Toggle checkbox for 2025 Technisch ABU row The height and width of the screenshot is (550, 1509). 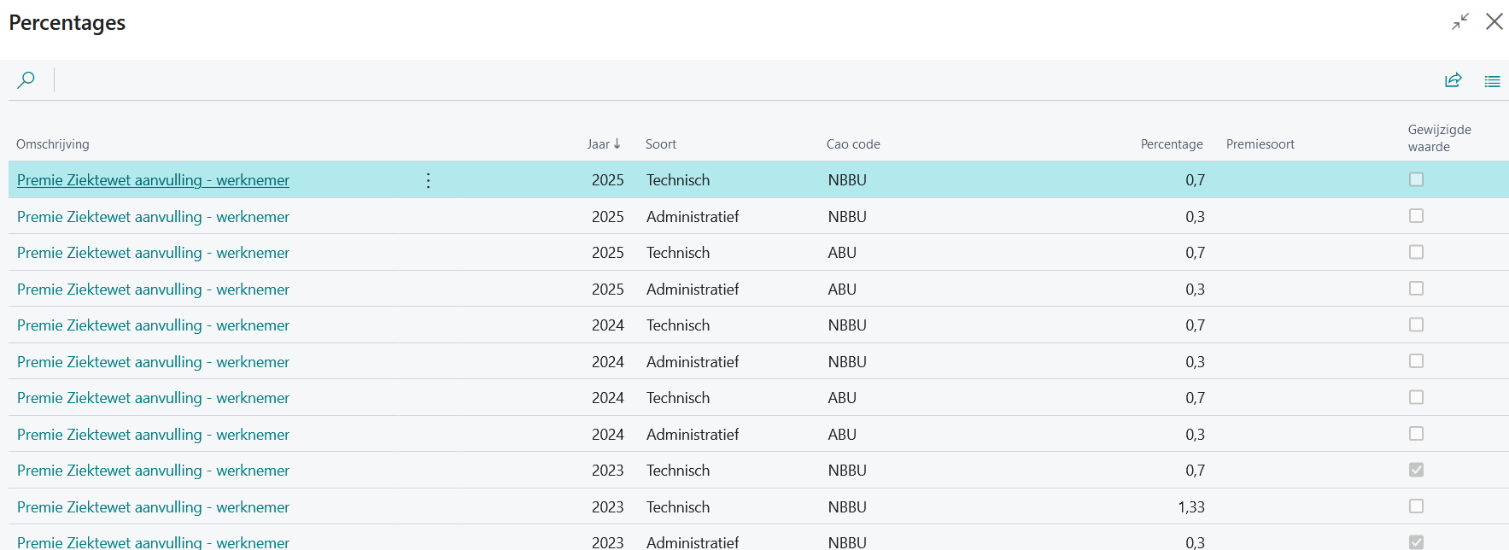[1416, 252]
